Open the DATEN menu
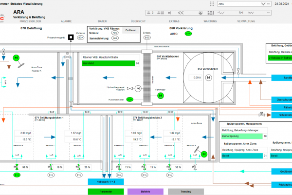Screen dimensions: 292x195 [102, 21]
